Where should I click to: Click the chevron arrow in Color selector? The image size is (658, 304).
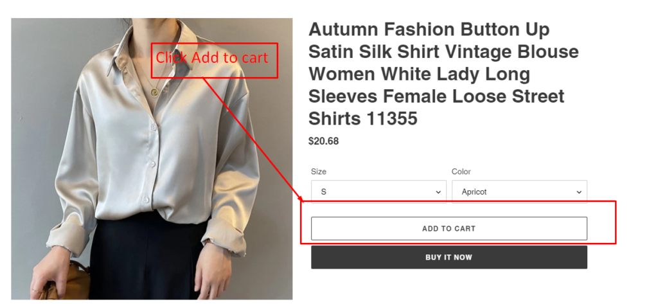click(x=579, y=192)
